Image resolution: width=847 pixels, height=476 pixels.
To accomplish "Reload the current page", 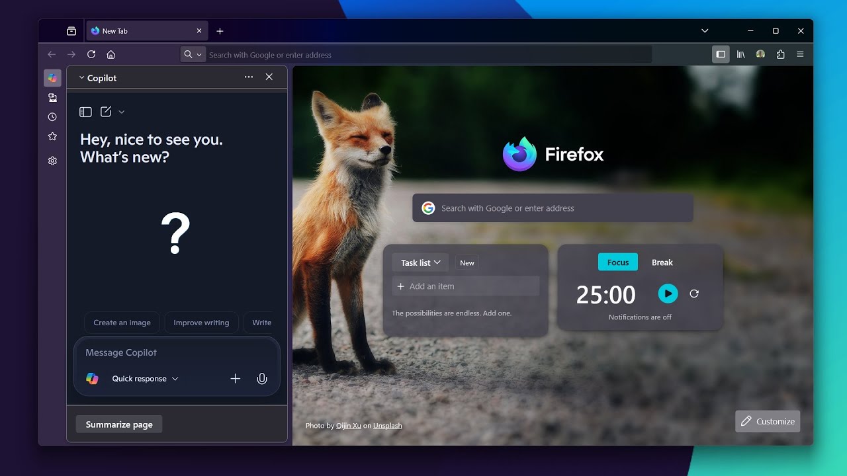I will [91, 55].
